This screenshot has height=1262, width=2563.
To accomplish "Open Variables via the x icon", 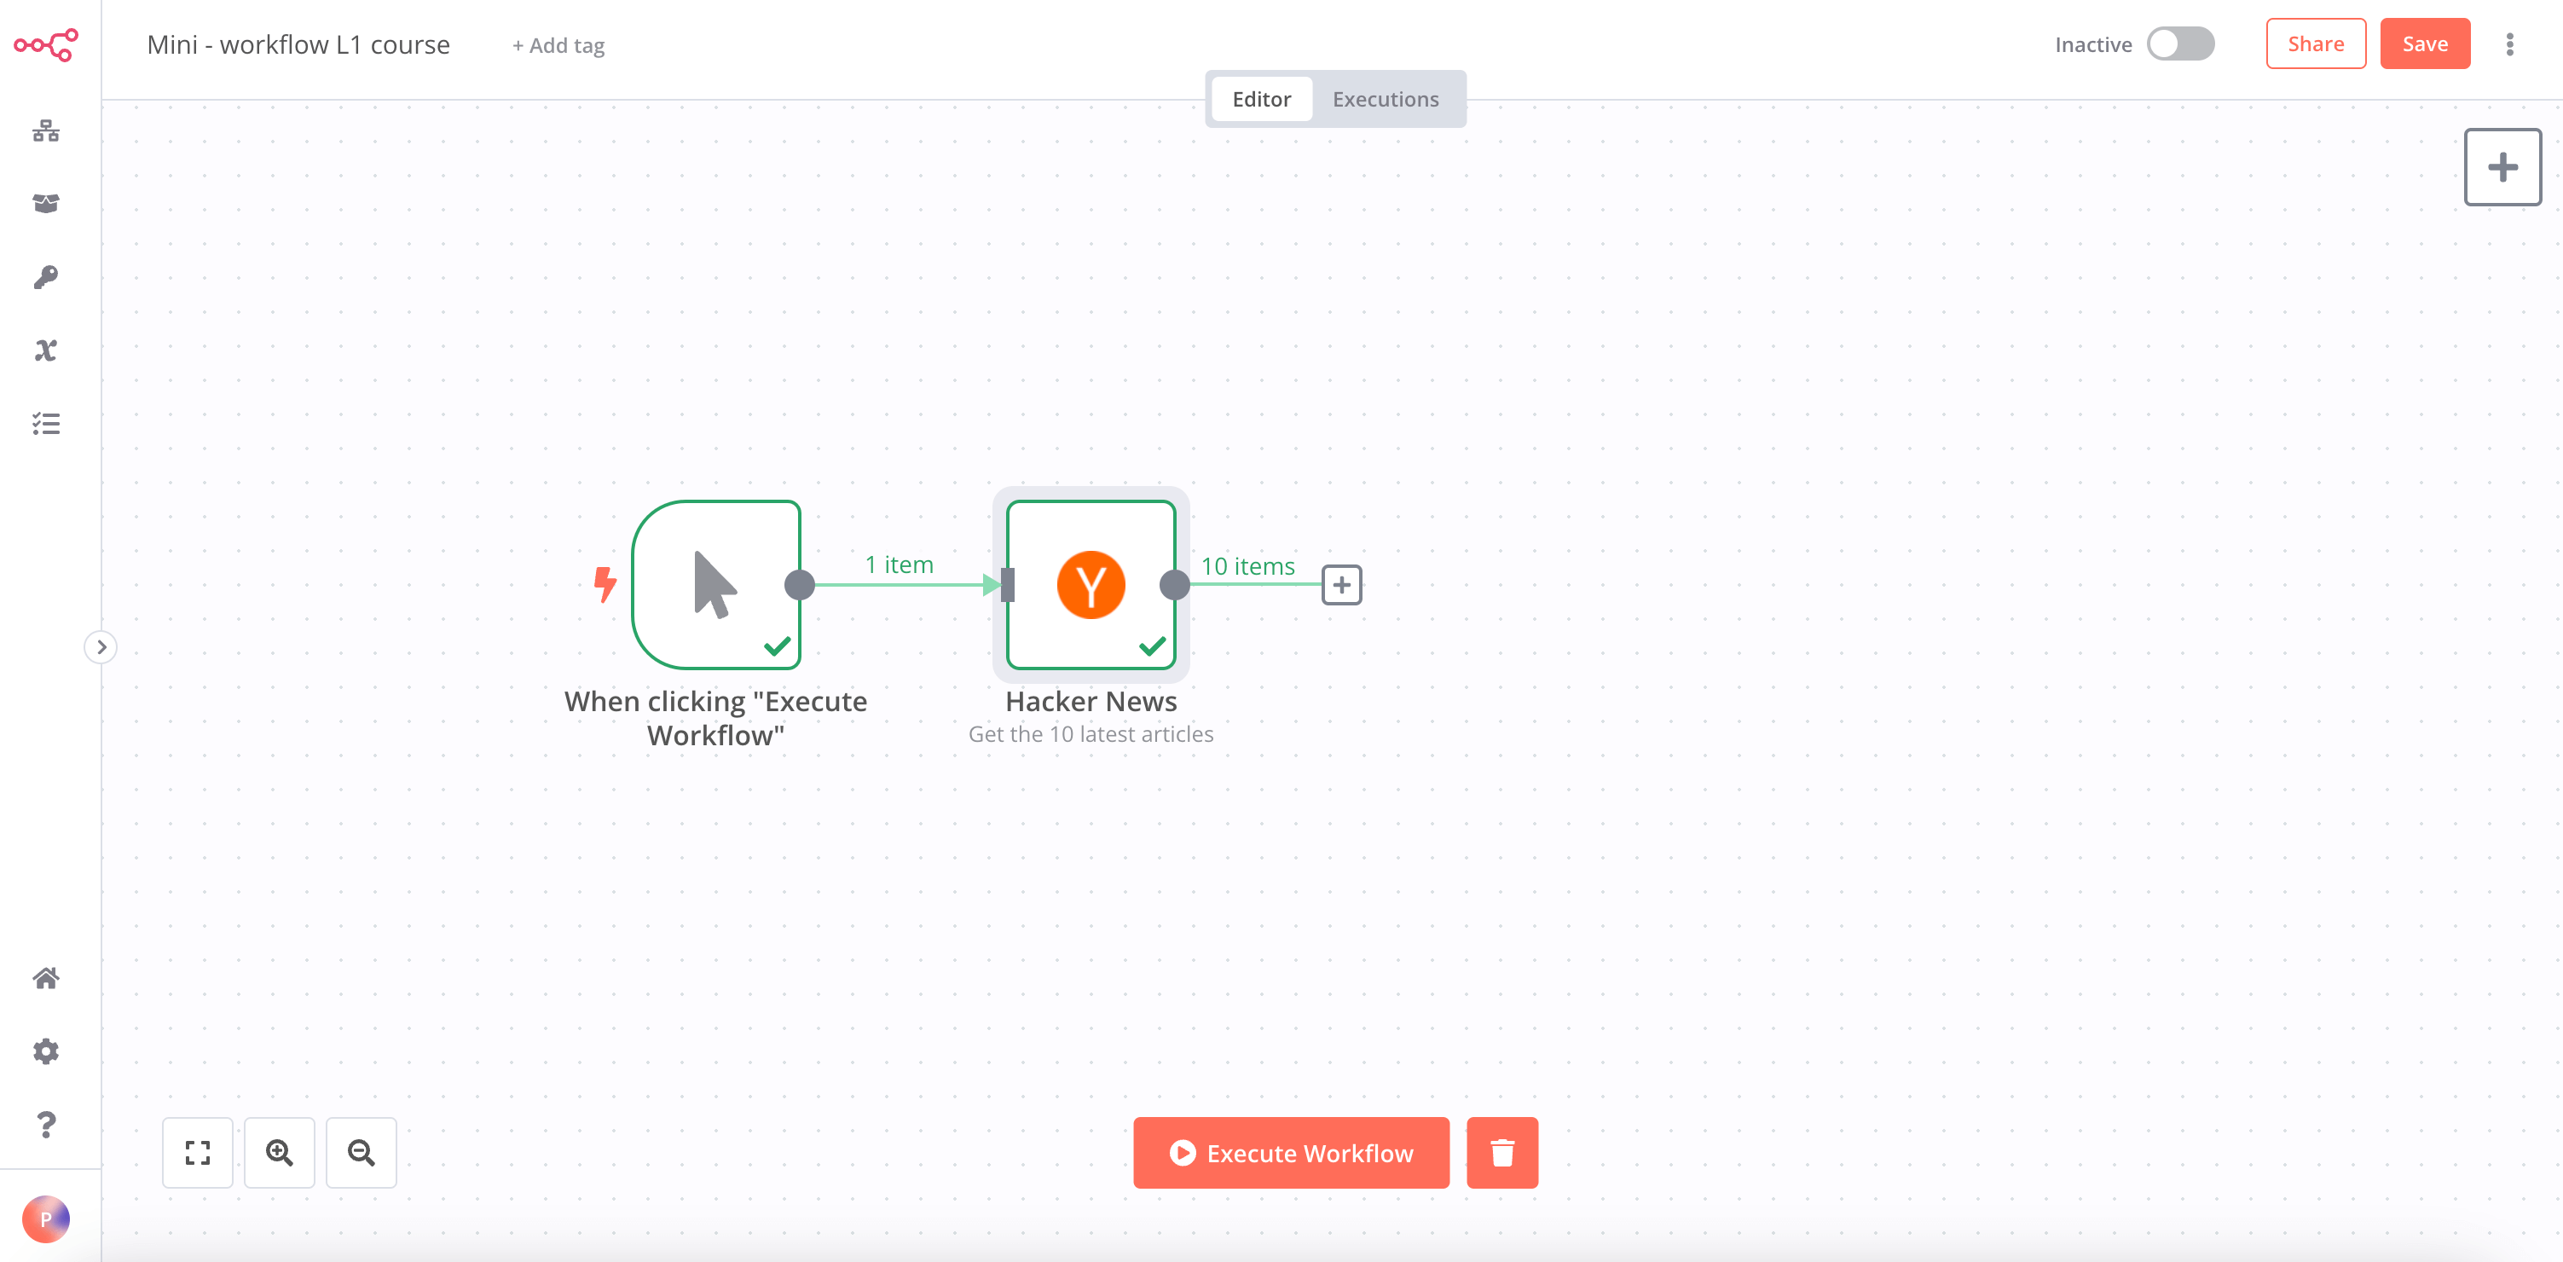I will point(46,350).
